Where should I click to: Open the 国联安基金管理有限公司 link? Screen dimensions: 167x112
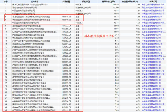coord(152,29)
